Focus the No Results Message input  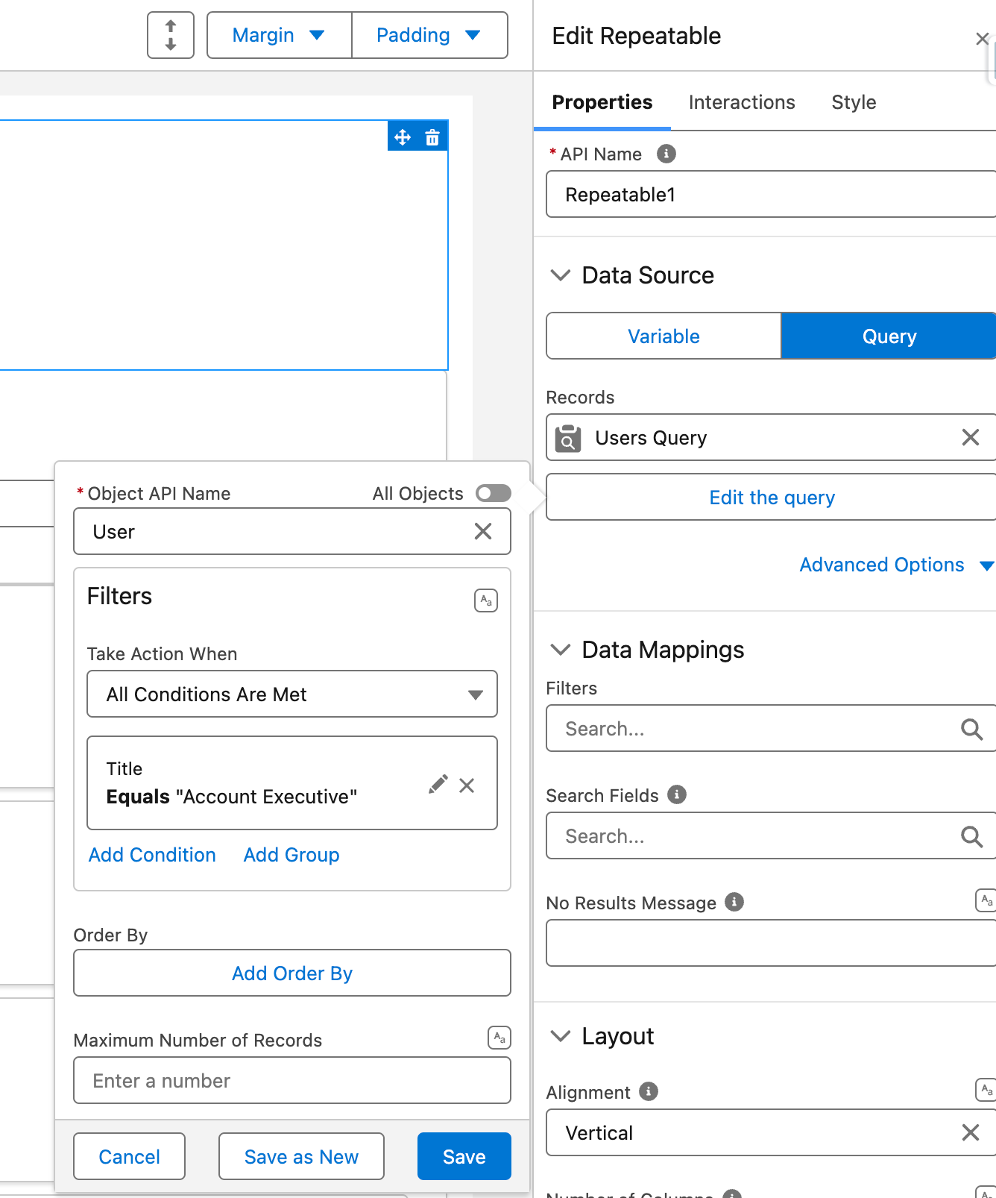(x=771, y=943)
